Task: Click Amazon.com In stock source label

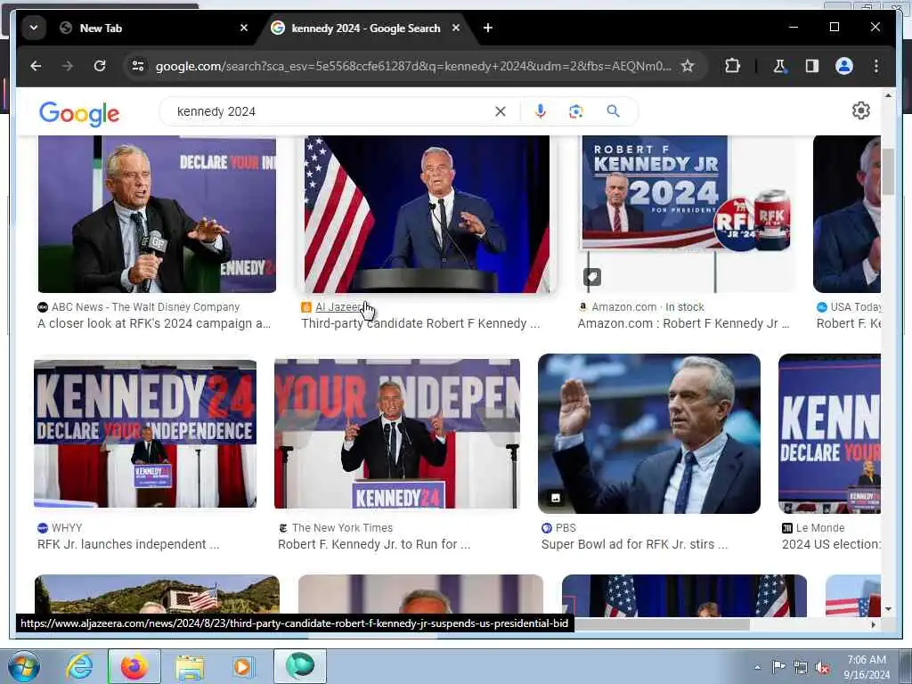Action: [648, 307]
